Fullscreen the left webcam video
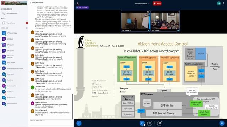This screenshot has width=227, height=127. click(x=148, y=12)
